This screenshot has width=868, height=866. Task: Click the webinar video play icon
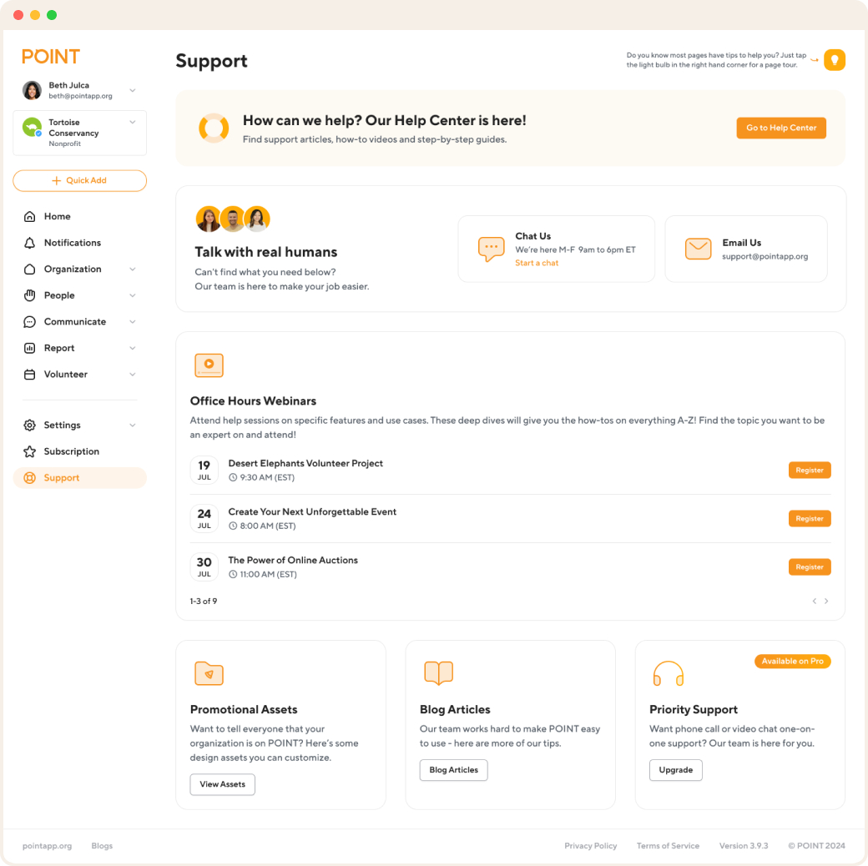[x=209, y=365]
